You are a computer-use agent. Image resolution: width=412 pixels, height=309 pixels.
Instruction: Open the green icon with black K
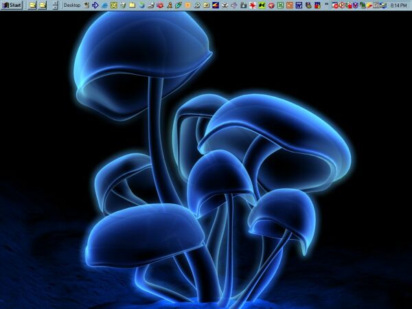coord(262,5)
